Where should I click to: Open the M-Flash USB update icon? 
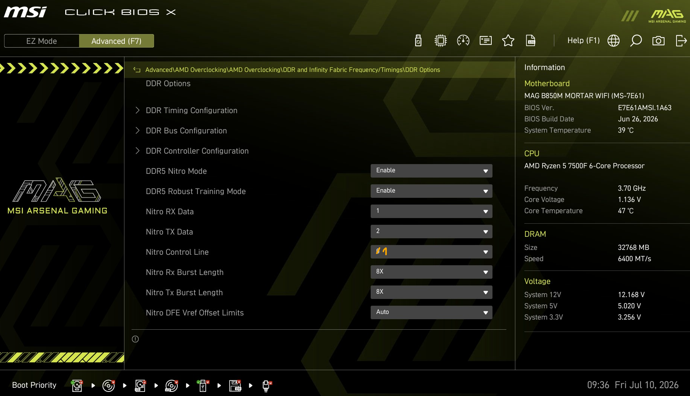pyautogui.click(x=418, y=40)
